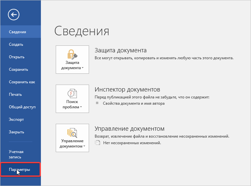Click Закрыть to close the document
Image resolution: width=251 pixels, height=186 pixels.
pos(16,132)
